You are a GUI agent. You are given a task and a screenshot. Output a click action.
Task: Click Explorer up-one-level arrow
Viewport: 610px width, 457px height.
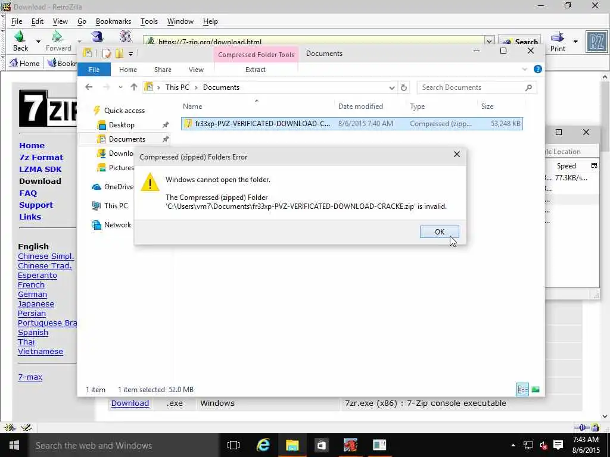point(134,87)
